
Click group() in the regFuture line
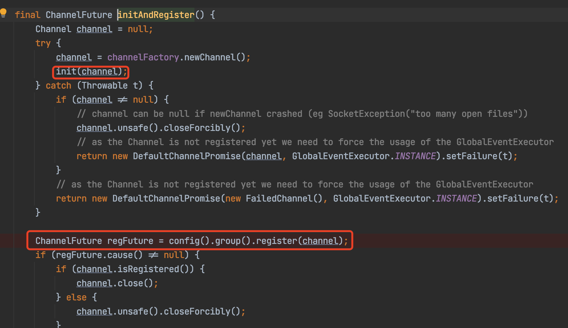coord(233,241)
